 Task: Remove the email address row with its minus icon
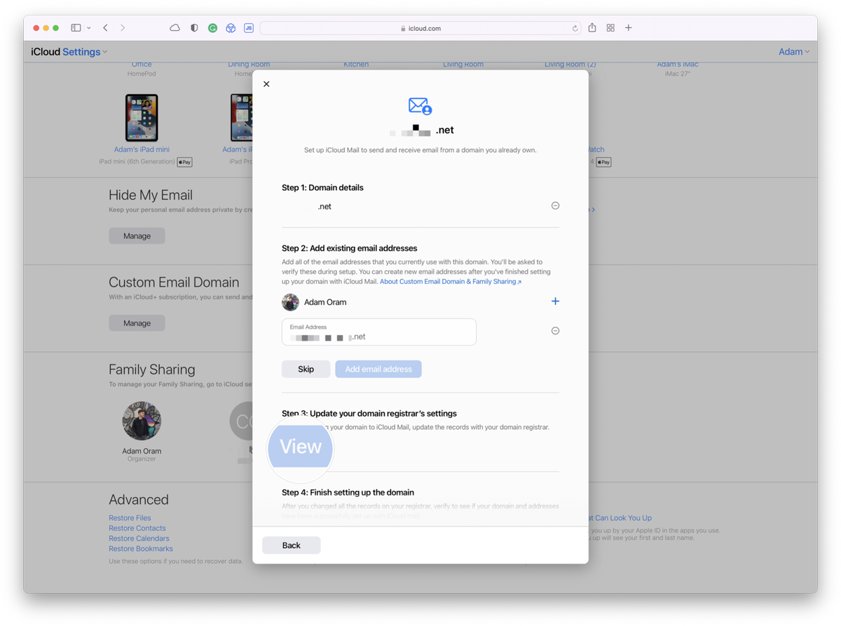pos(555,330)
